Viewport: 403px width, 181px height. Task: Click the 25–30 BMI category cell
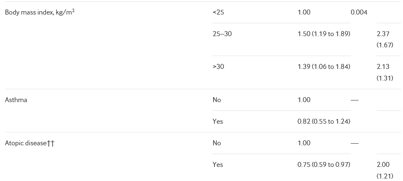click(222, 34)
